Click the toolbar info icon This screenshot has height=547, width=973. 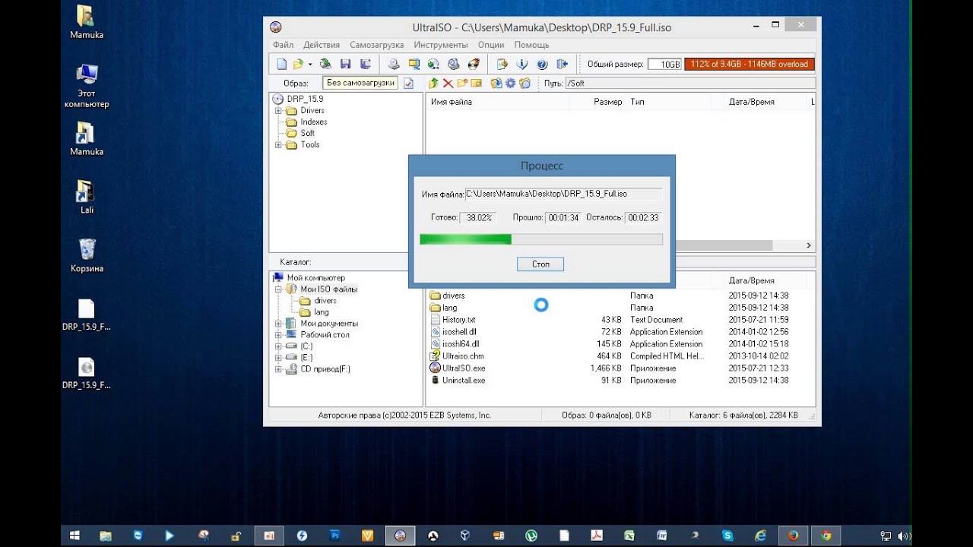point(522,65)
